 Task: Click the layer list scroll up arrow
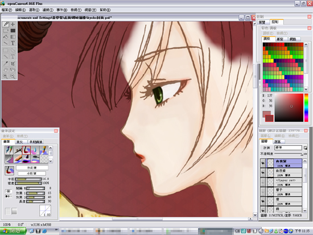[x=305, y=161]
